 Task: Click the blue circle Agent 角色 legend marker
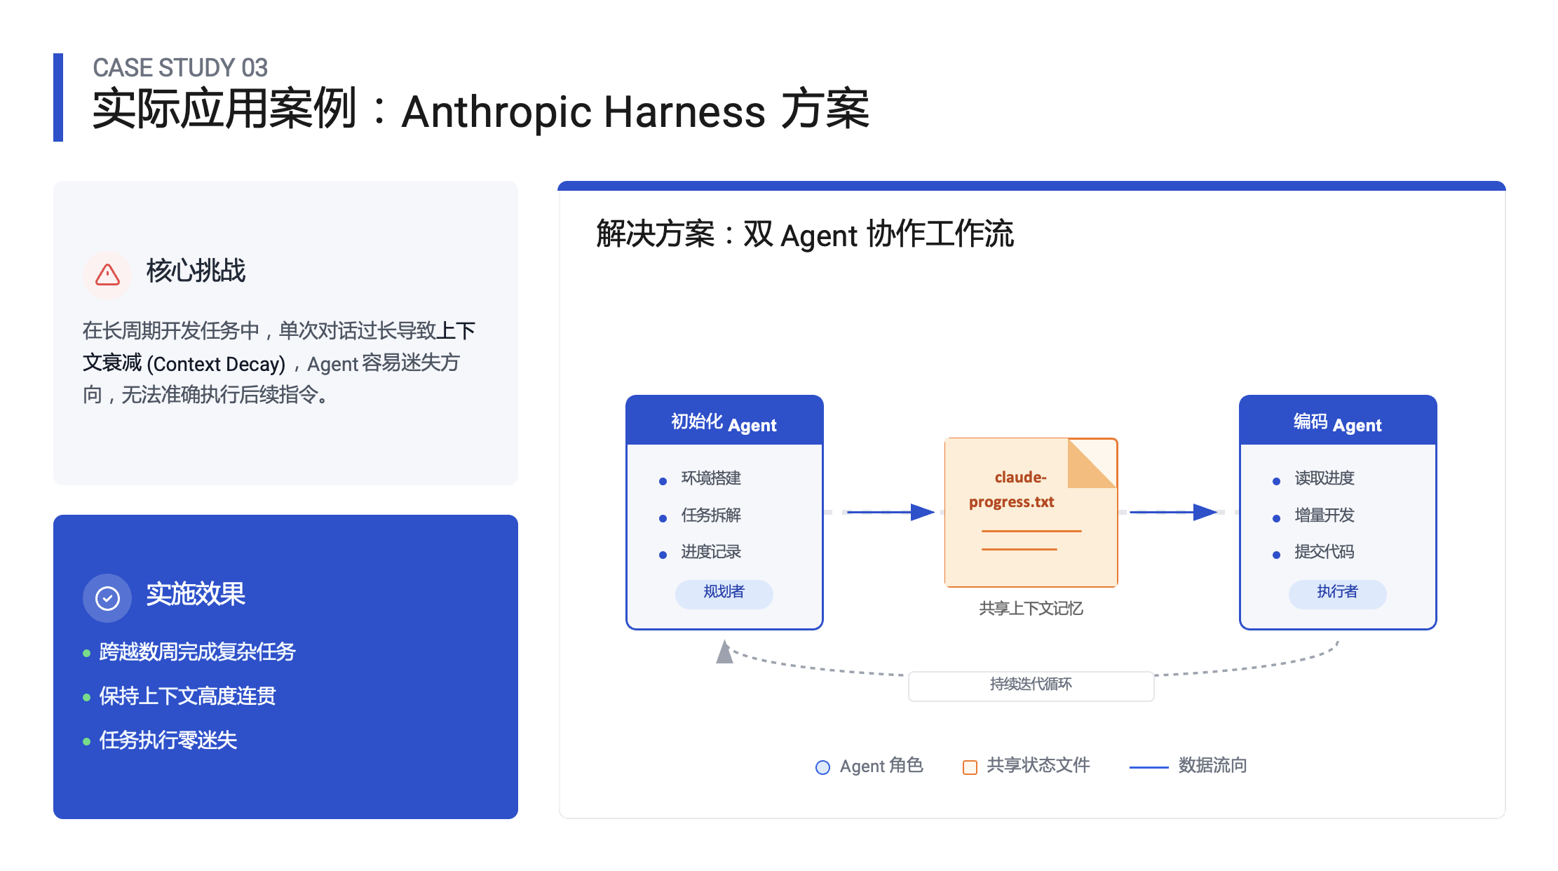pos(822,767)
